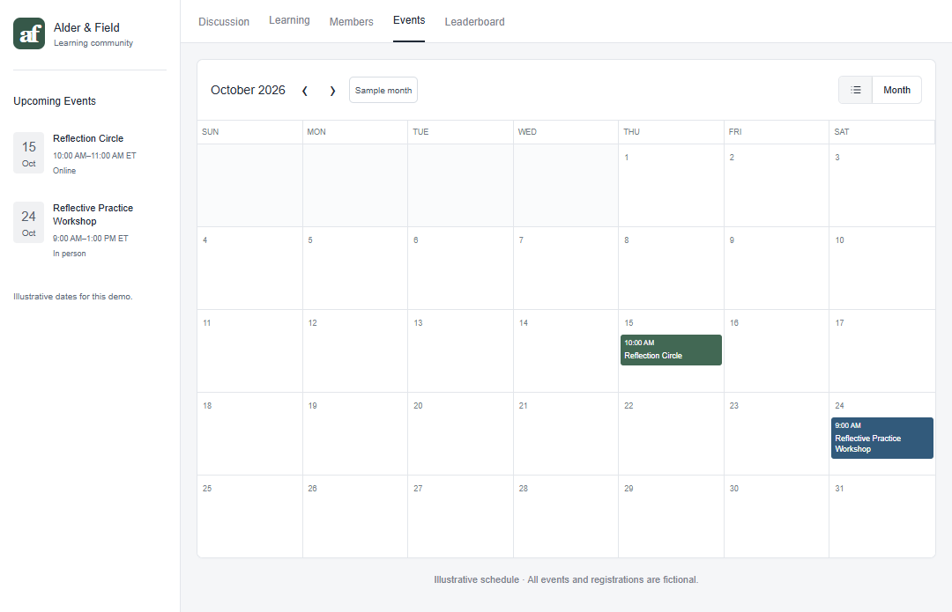Click the Sample month button
This screenshot has width=952, height=612.
click(383, 90)
